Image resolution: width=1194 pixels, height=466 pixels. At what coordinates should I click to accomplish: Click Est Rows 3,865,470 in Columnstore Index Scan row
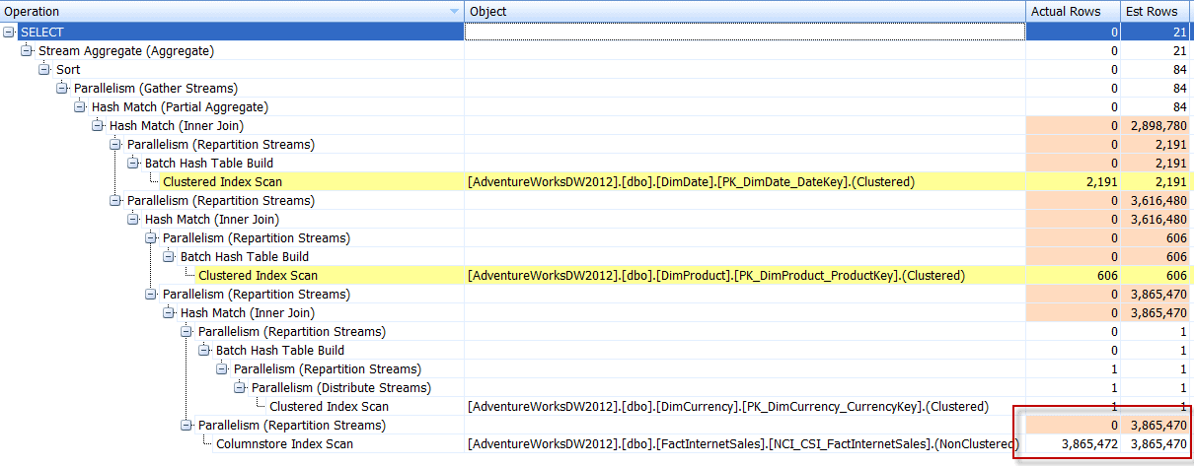click(x=1157, y=443)
